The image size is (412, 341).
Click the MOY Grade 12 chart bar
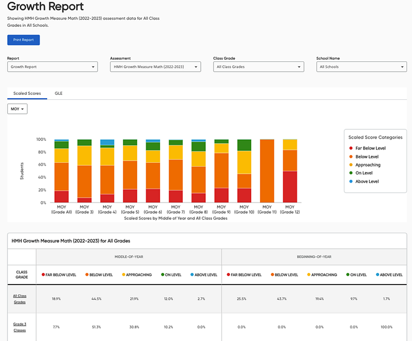tap(290, 171)
